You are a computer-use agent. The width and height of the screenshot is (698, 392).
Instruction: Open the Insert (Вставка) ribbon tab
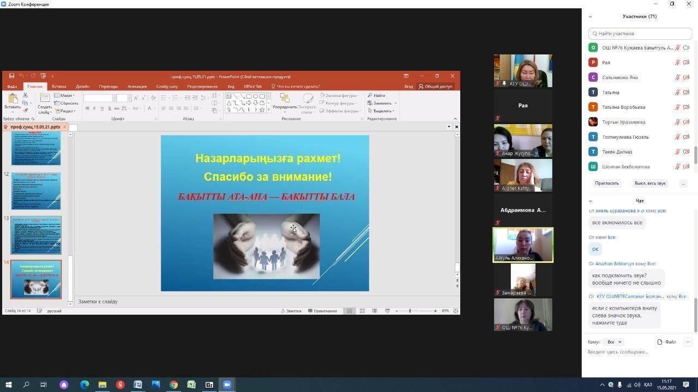59,87
